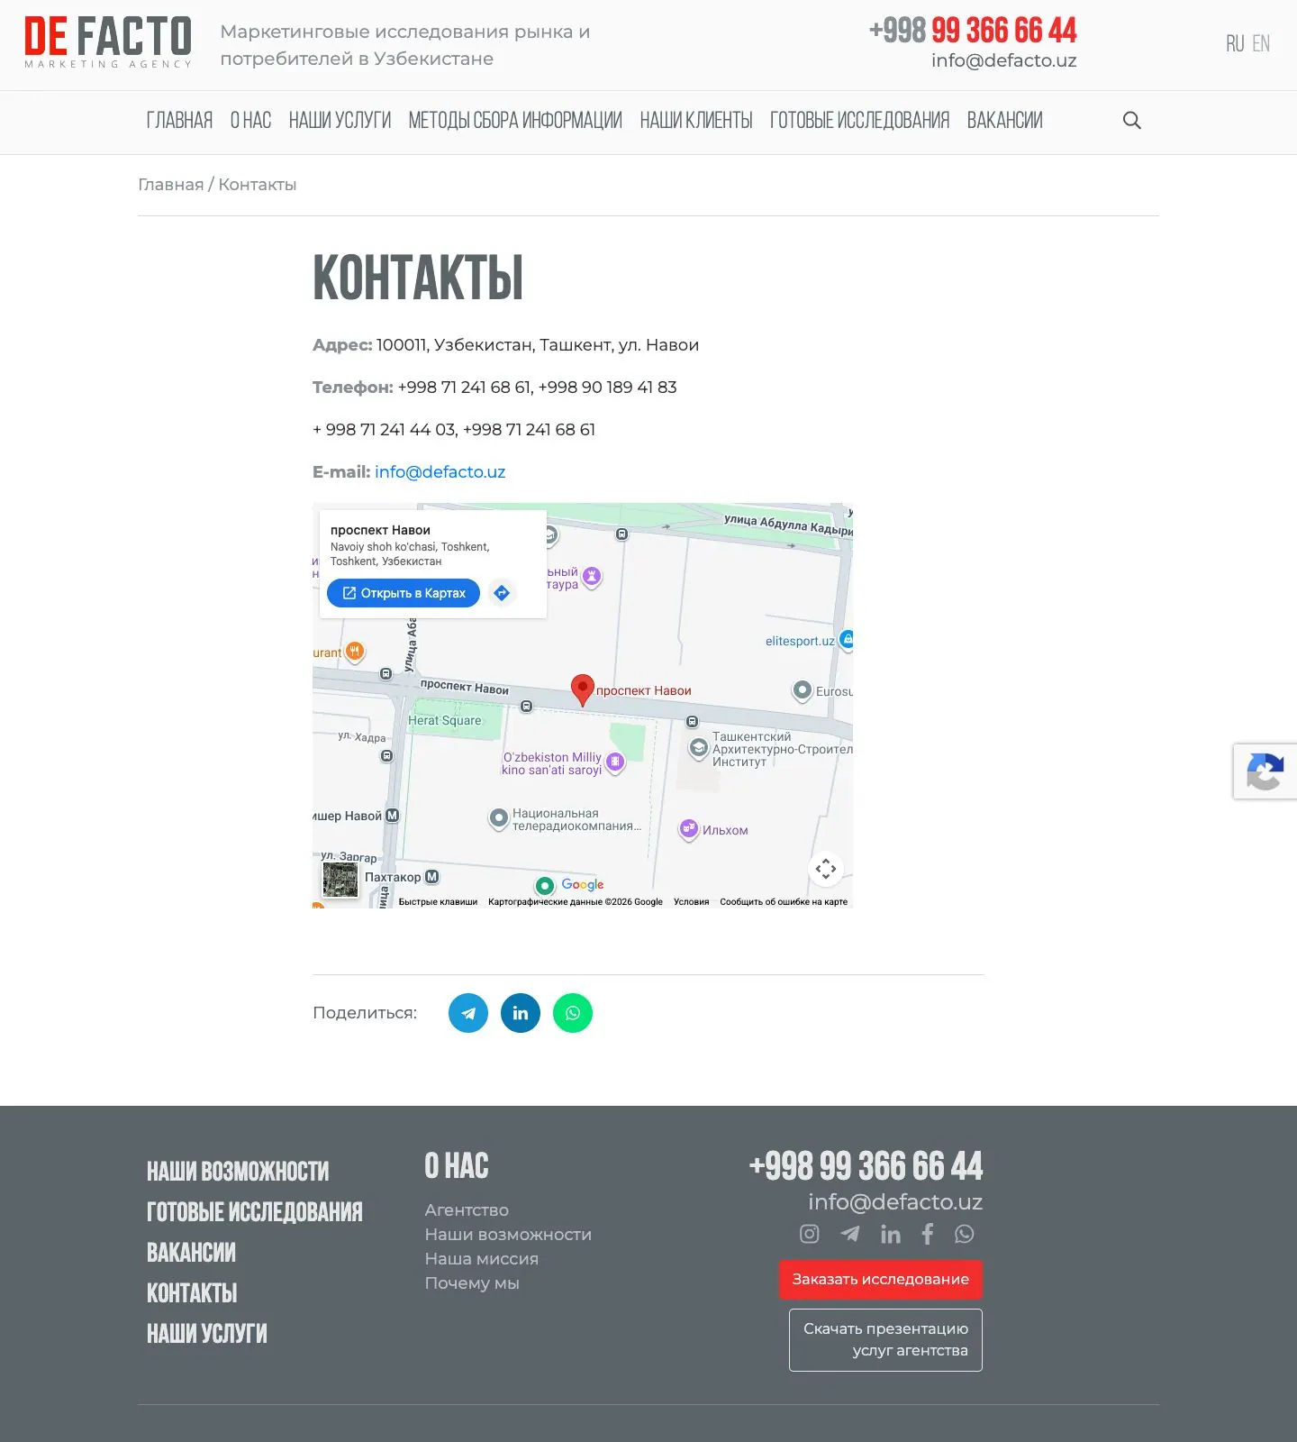Open the footer LinkedIn icon

point(891,1234)
